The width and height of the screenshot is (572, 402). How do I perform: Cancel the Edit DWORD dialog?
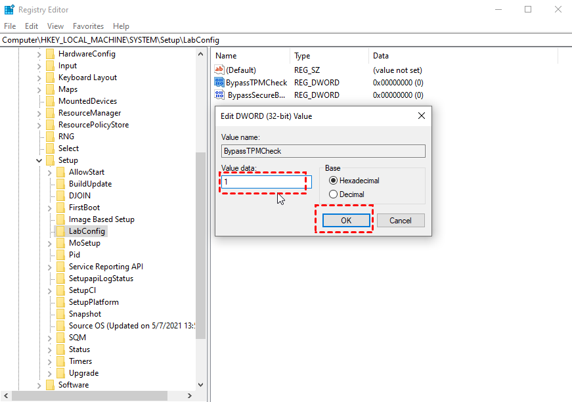click(401, 220)
